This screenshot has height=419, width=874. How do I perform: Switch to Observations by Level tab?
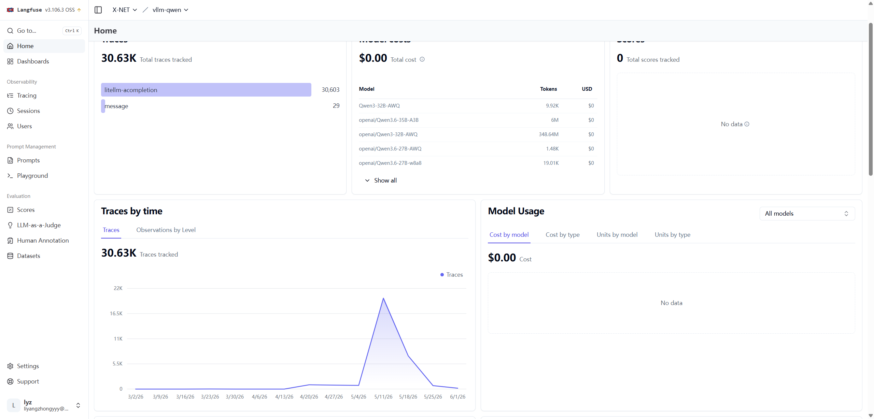(166, 230)
